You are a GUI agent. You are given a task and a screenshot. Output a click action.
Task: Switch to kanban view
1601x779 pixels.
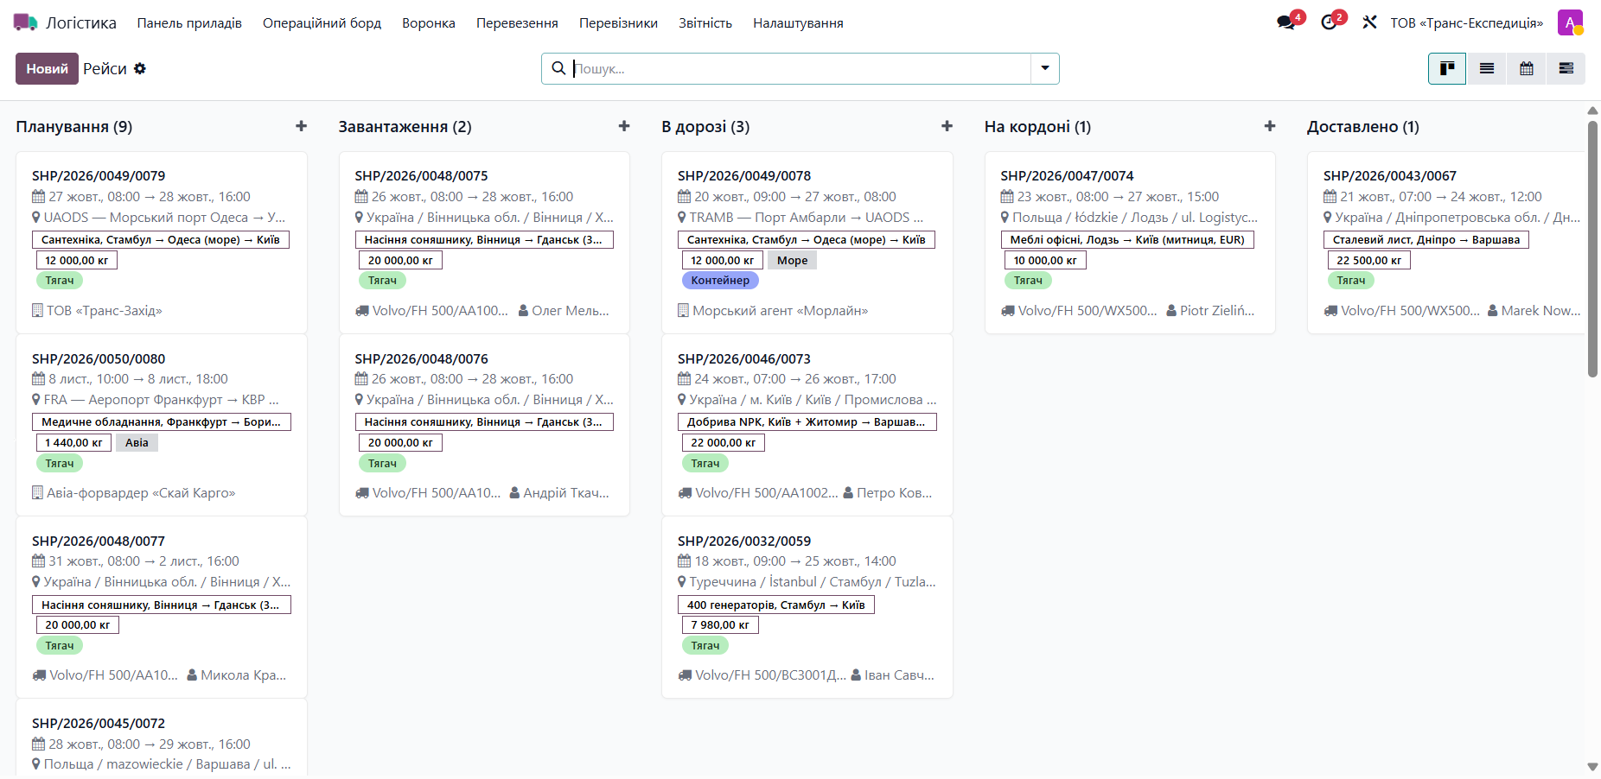click(1447, 68)
